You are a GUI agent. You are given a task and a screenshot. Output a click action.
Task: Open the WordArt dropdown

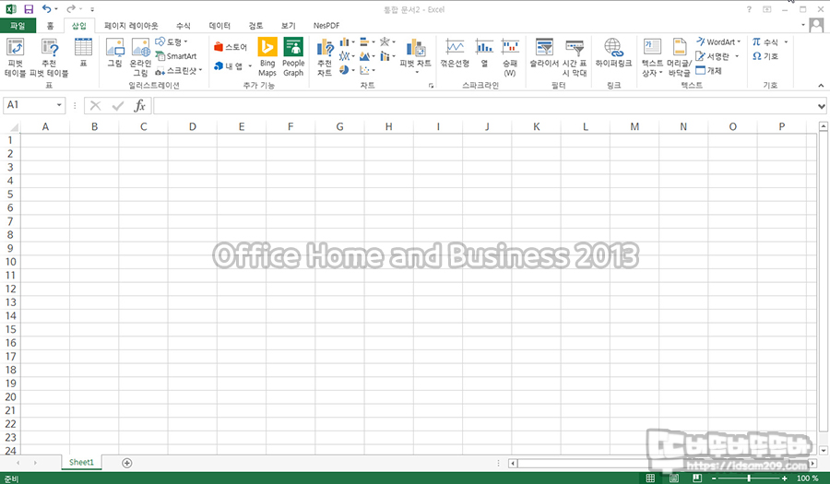[718, 41]
